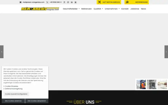Go to previous slide arrow

tap(2, 52)
